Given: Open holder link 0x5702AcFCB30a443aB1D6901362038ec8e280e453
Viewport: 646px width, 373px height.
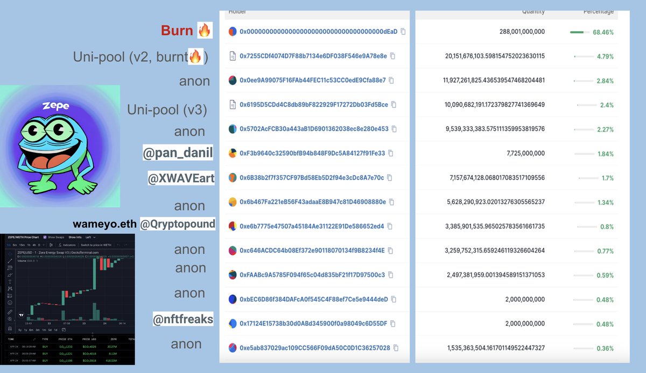Looking at the screenshot, I should point(314,129).
